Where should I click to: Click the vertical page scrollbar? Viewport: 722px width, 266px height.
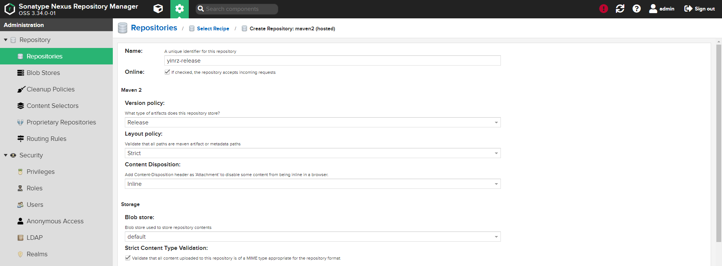[x=719, y=143]
